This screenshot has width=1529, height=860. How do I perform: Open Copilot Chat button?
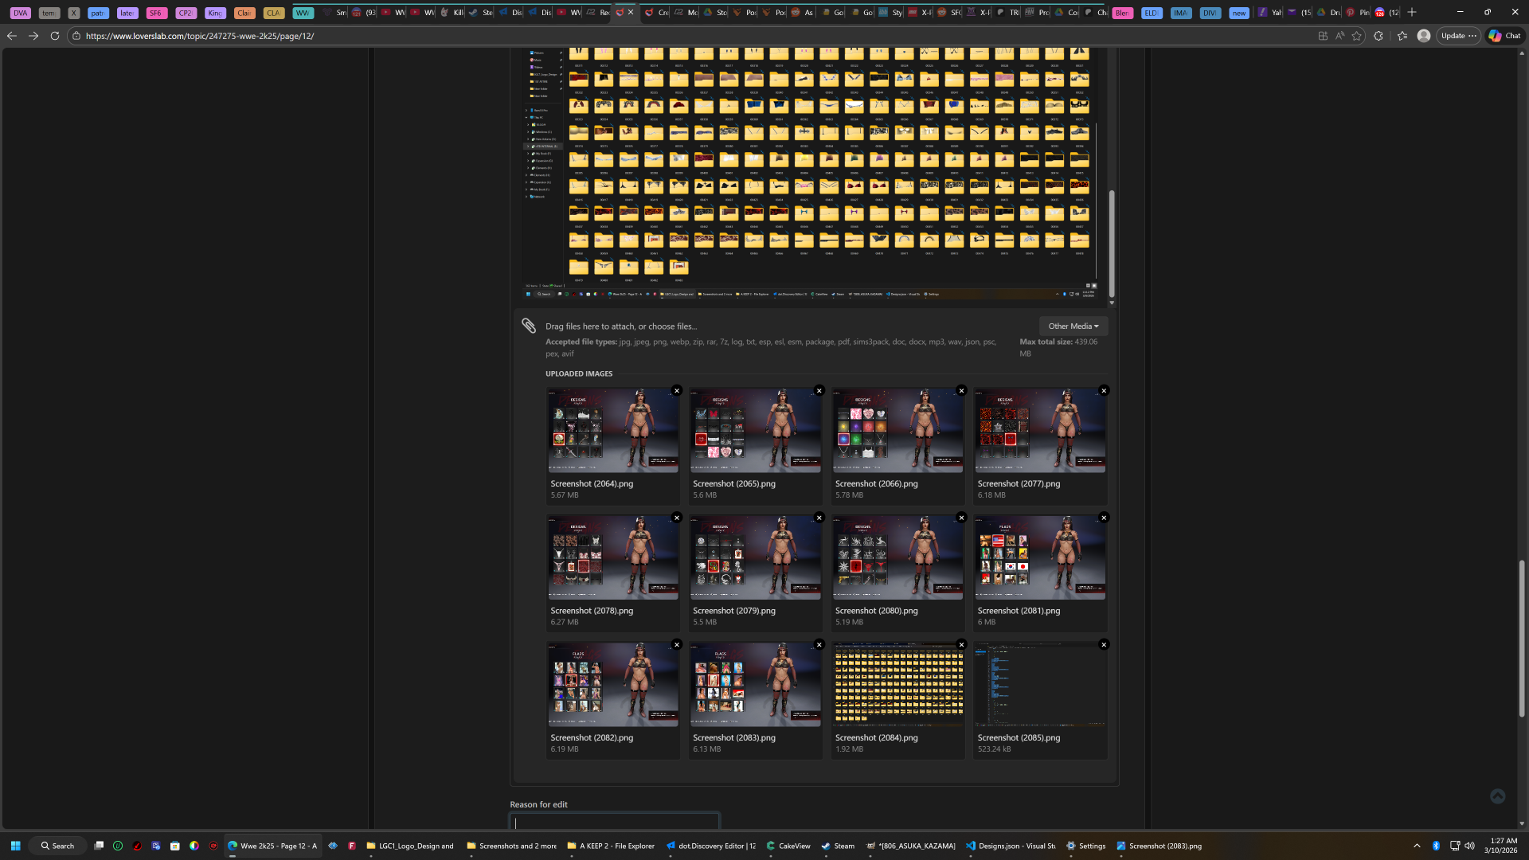coord(1505,36)
